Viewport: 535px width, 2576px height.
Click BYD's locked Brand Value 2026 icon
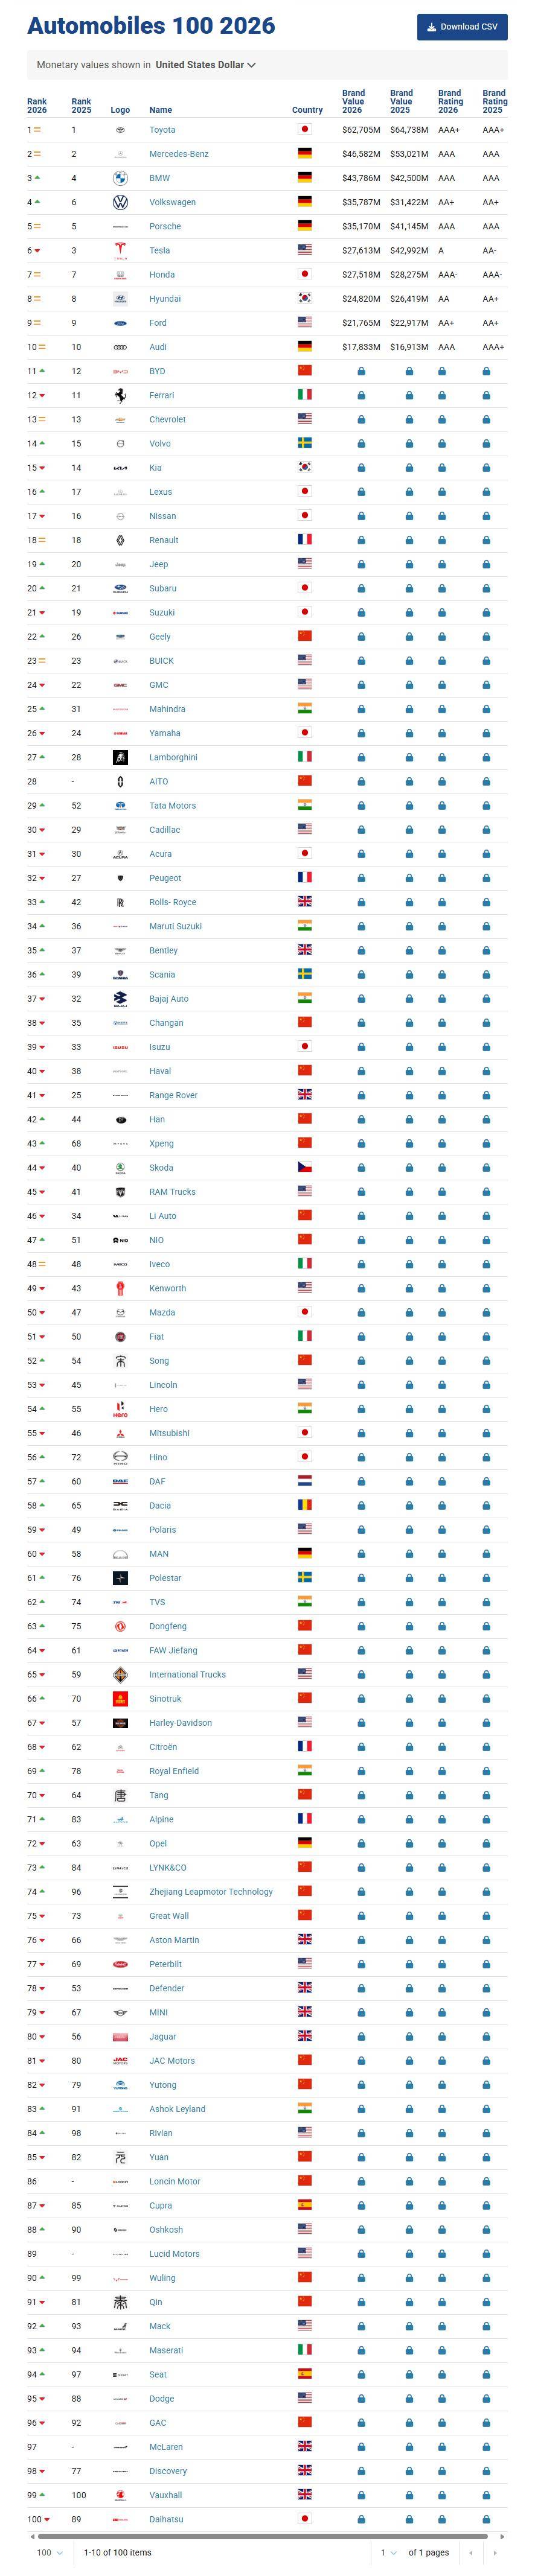[361, 371]
